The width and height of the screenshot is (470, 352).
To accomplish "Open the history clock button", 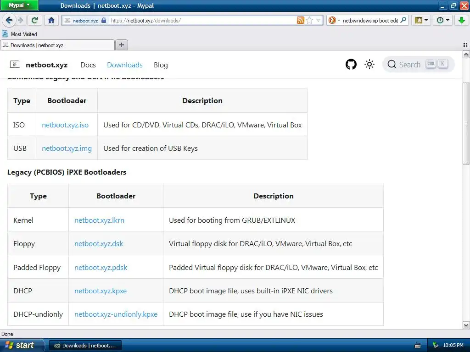I will 442,20.
